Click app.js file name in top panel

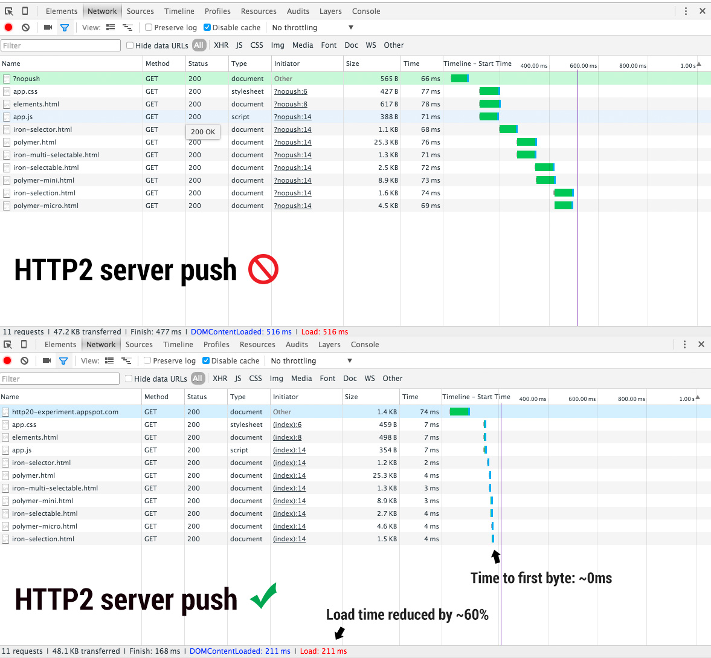tap(23, 117)
